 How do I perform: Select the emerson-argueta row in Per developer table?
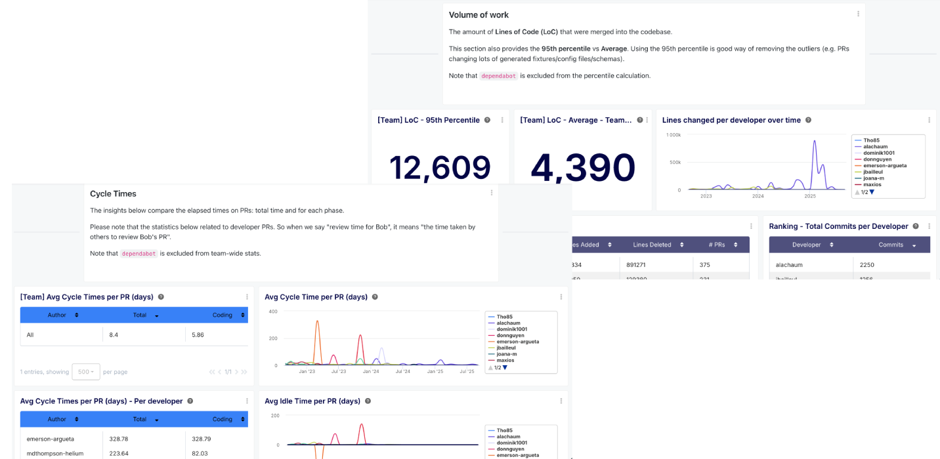134,439
